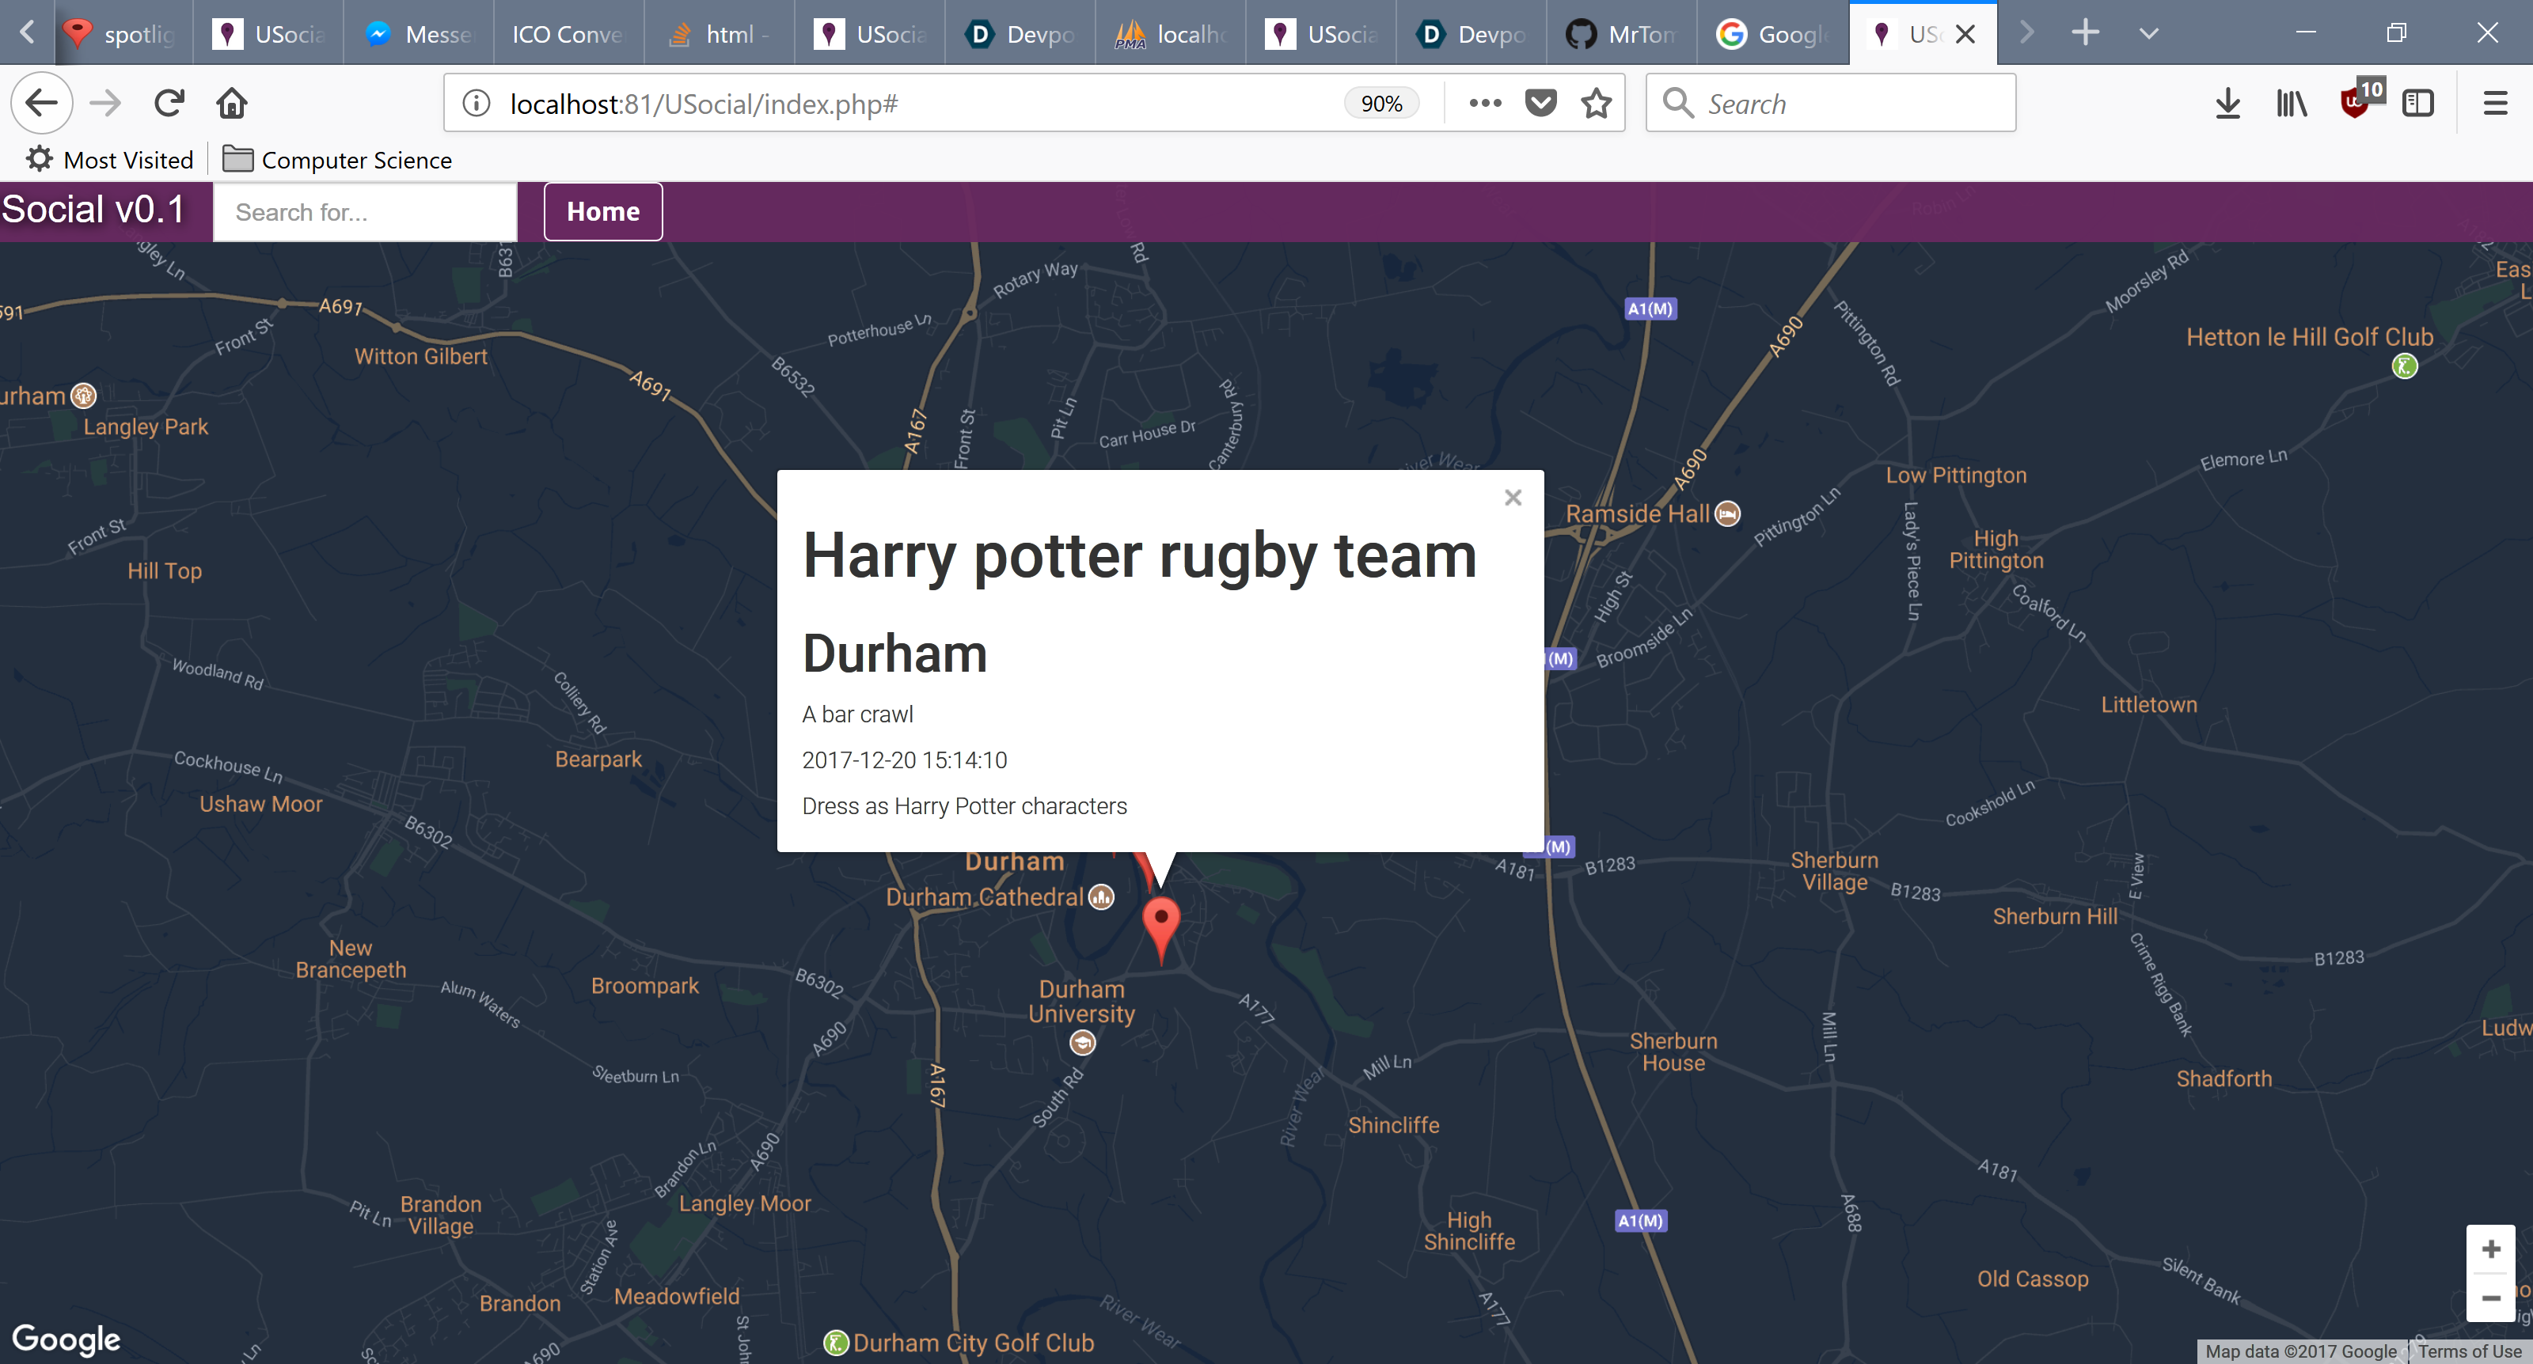Screen dimensions: 2533x1364
Task: Go to browser home page icon
Action: tap(232, 103)
